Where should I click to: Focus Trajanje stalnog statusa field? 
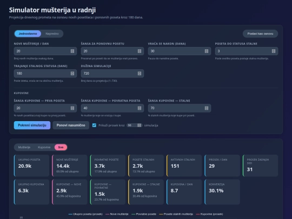pos(45,74)
